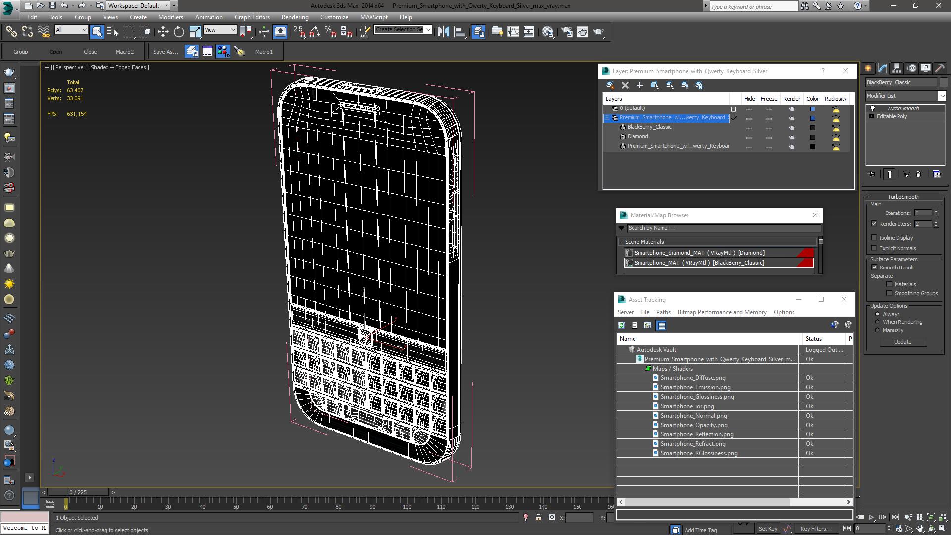This screenshot has width=951, height=535.
Task: Check Separate by Materials
Action: point(890,284)
